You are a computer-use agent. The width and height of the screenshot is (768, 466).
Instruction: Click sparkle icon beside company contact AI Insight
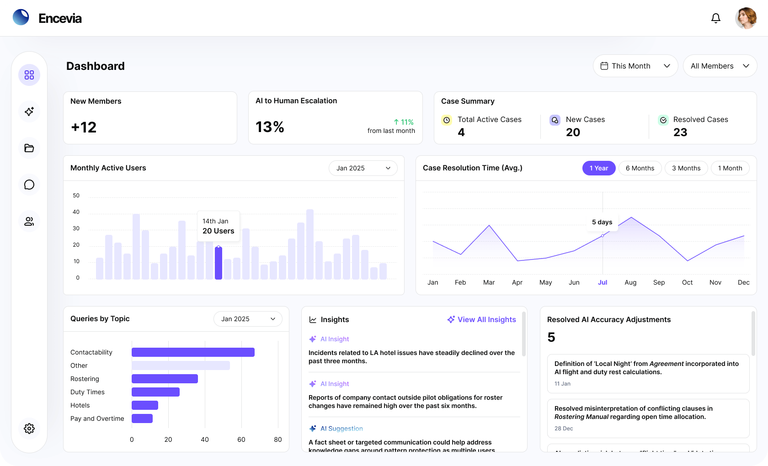point(313,384)
